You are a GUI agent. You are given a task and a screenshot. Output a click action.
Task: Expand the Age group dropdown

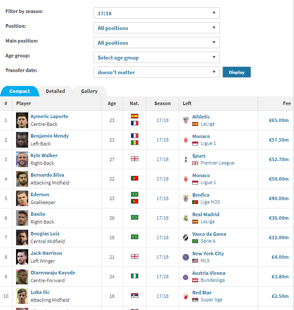pos(157,57)
